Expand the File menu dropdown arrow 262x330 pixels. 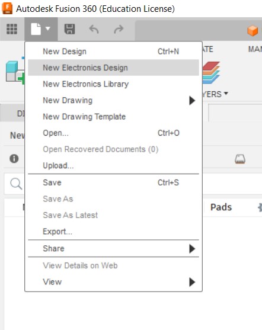[48, 28]
